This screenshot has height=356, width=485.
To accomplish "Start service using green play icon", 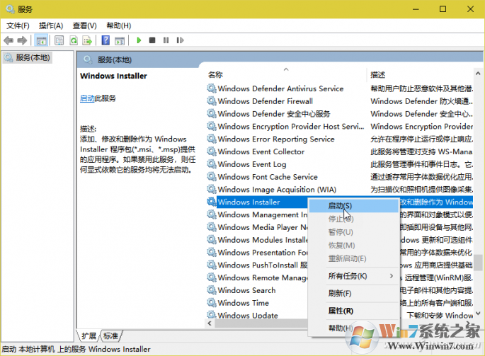I will (x=139, y=40).
